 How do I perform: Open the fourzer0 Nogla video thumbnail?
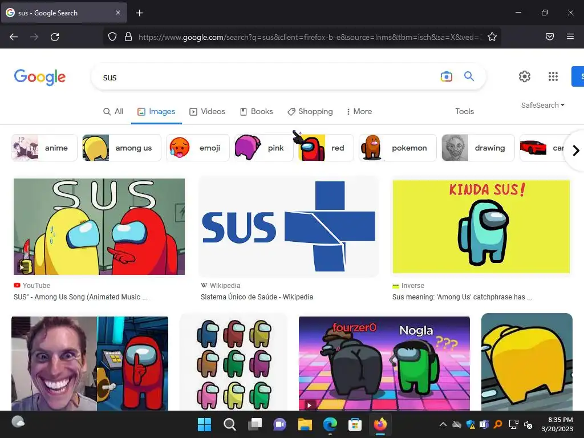384,363
